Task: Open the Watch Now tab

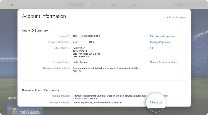Action: pyautogui.click(x=75, y=5)
